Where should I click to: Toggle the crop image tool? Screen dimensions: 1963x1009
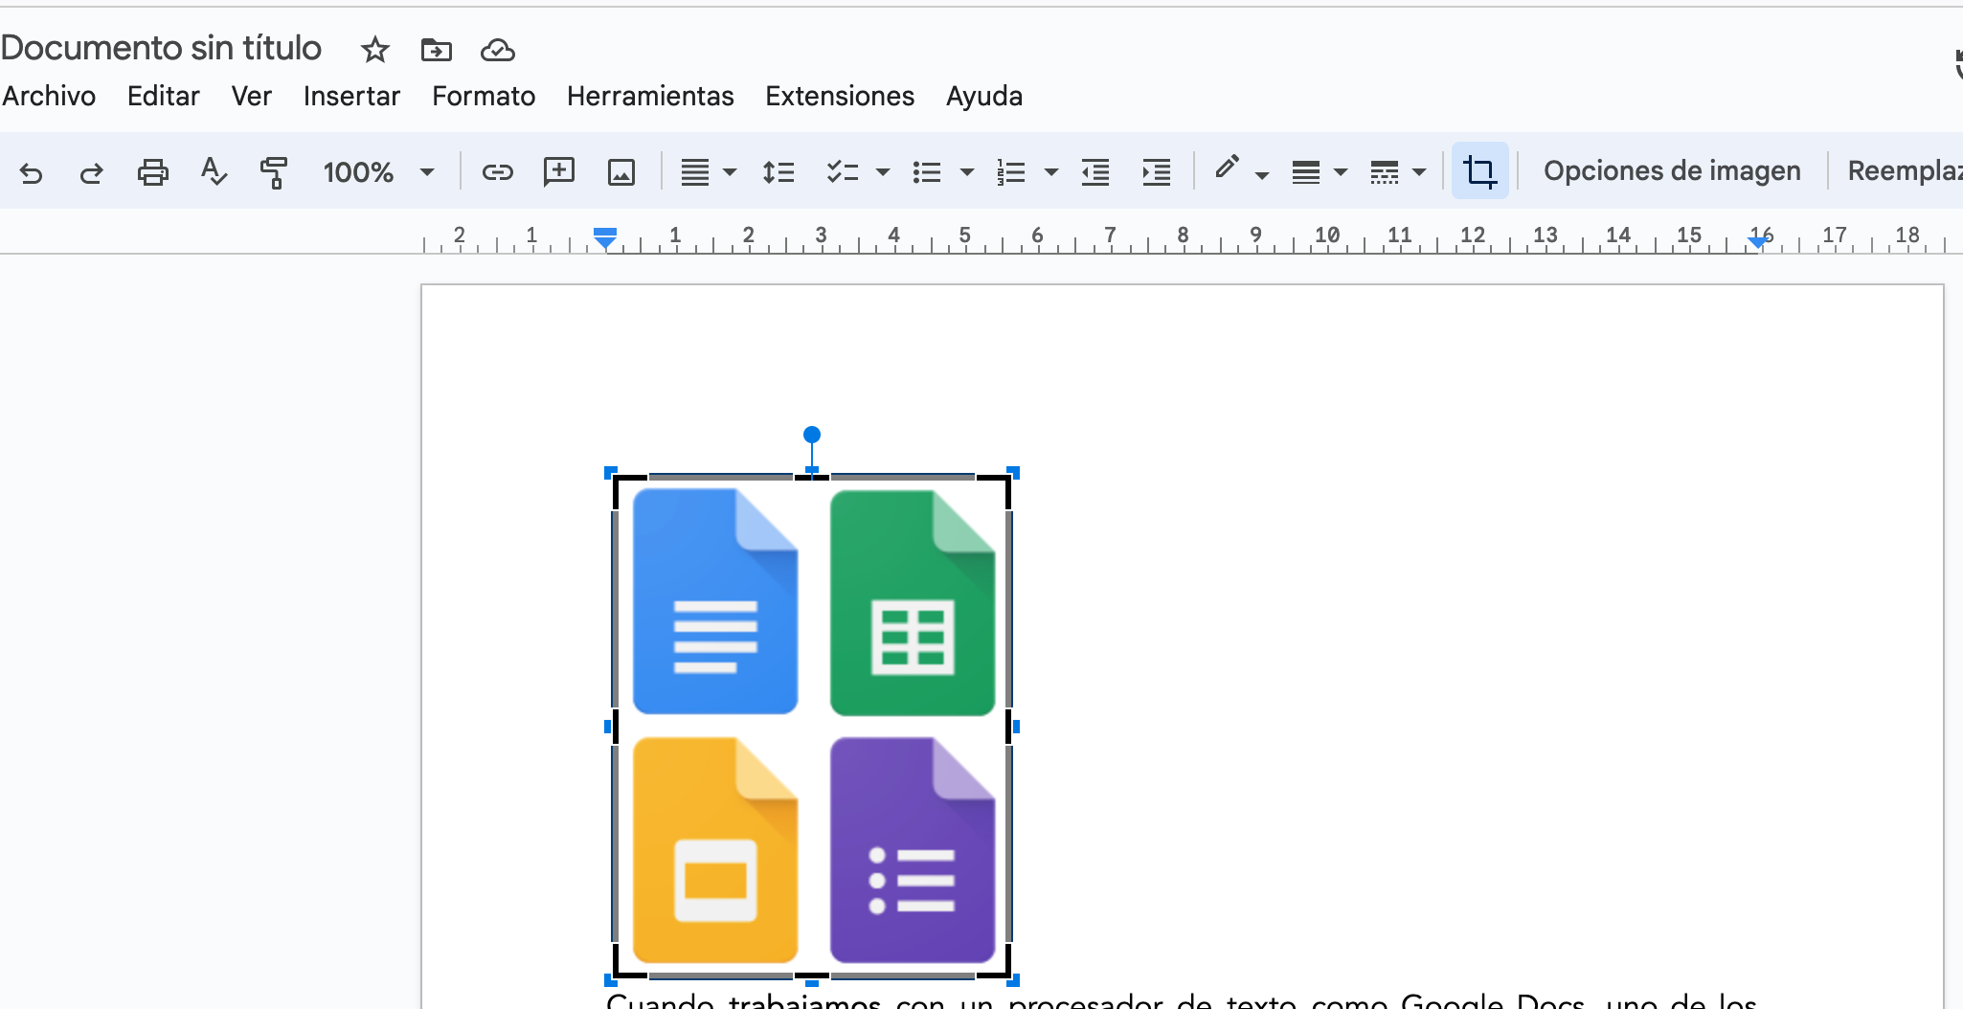[1479, 172]
